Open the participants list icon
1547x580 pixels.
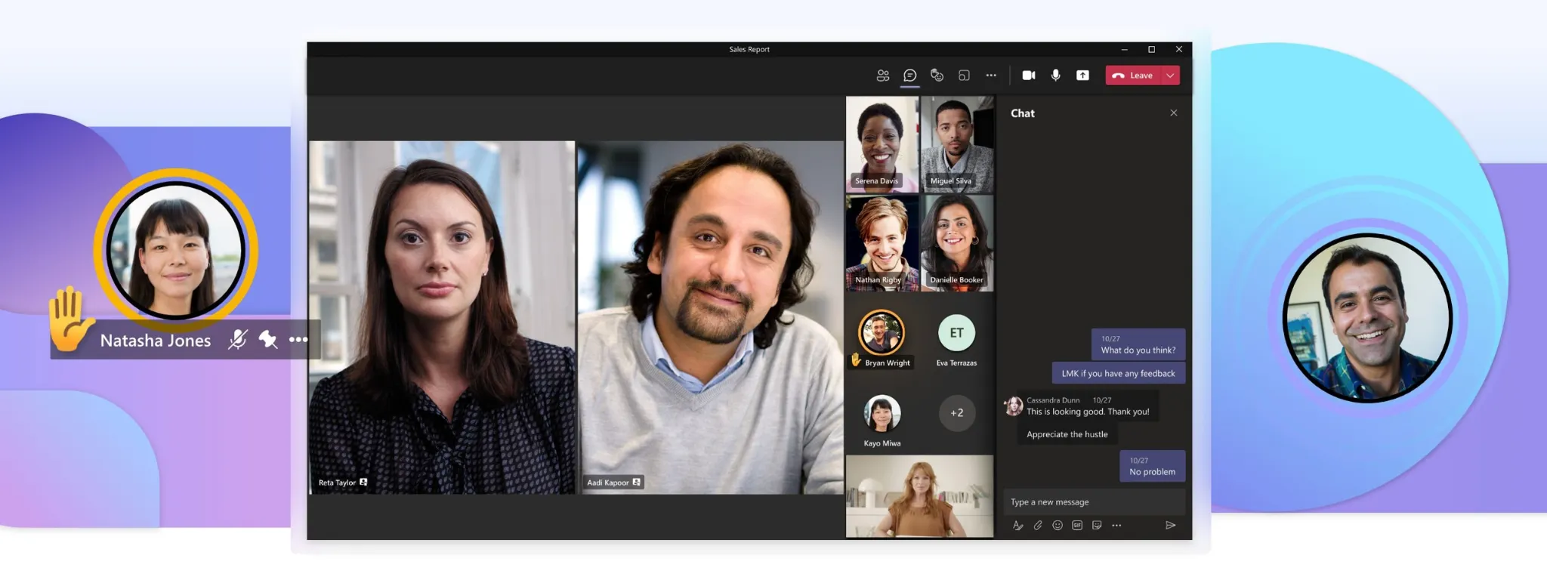click(882, 76)
